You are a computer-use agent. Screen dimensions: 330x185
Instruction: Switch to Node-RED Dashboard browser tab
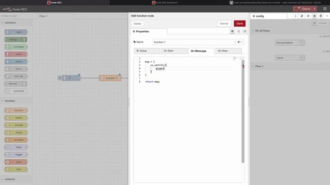point(165,3)
